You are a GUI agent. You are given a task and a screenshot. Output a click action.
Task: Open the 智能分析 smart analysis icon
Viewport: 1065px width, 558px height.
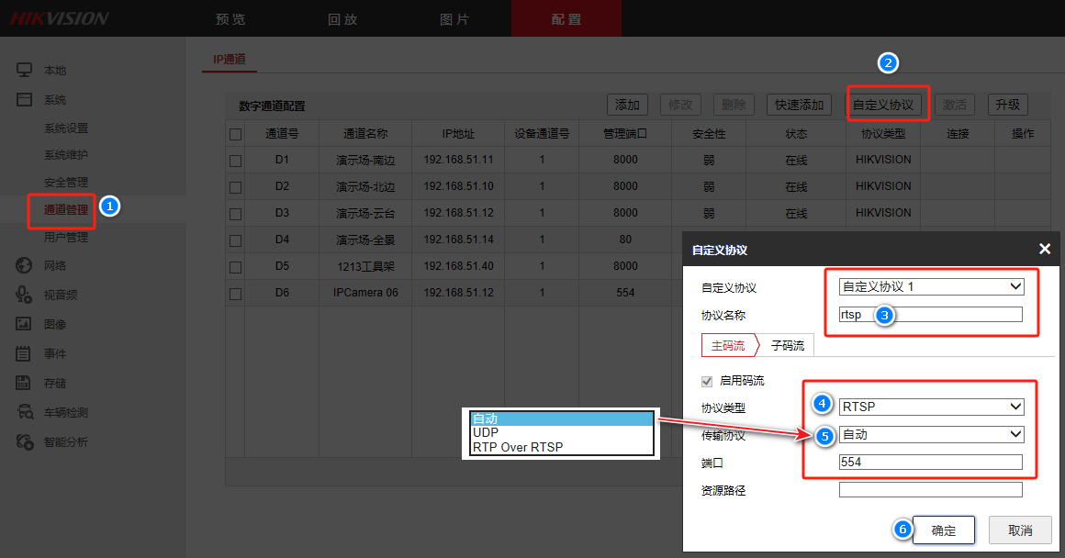pos(25,441)
